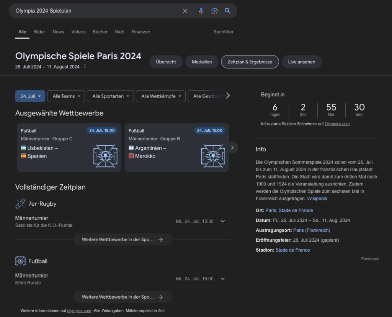Click the Ausgewählte Wettbewerbe heading

tap(59, 114)
